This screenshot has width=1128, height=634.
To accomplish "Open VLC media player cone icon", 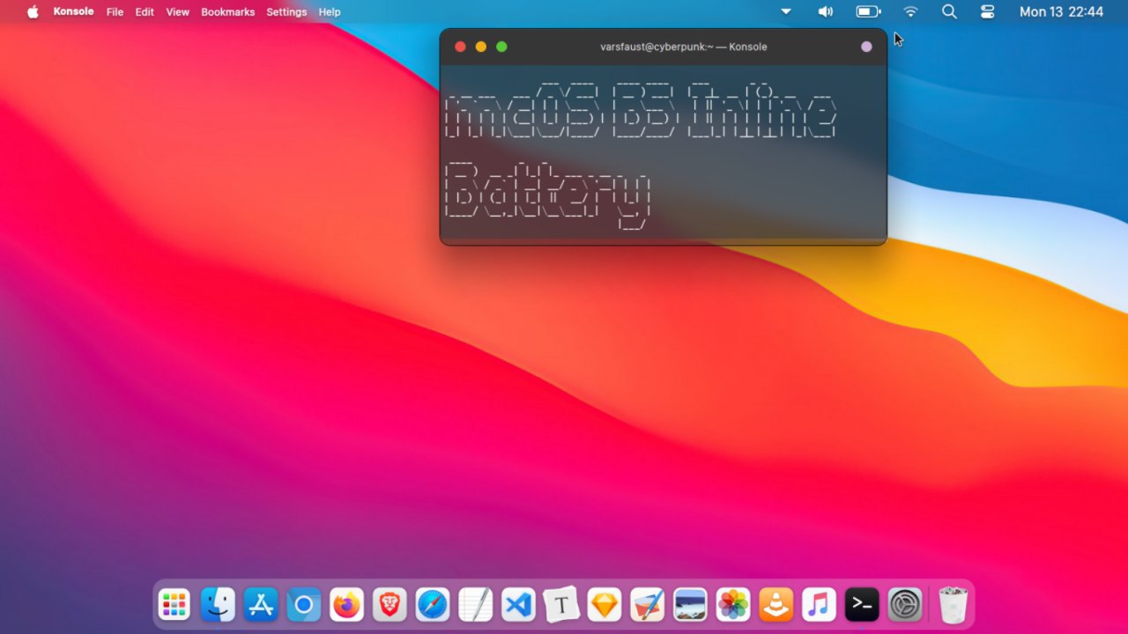I will [776, 605].
